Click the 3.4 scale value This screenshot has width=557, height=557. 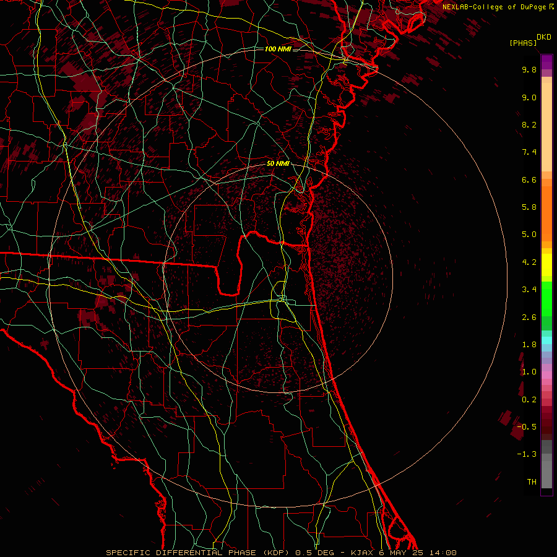click(529, 290)
